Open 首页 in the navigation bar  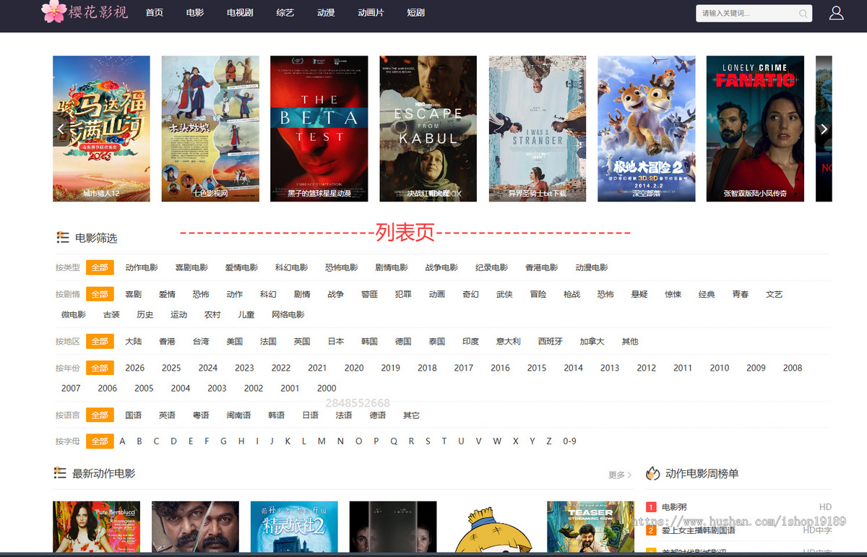pyautogui.click(x=154, y=13)
